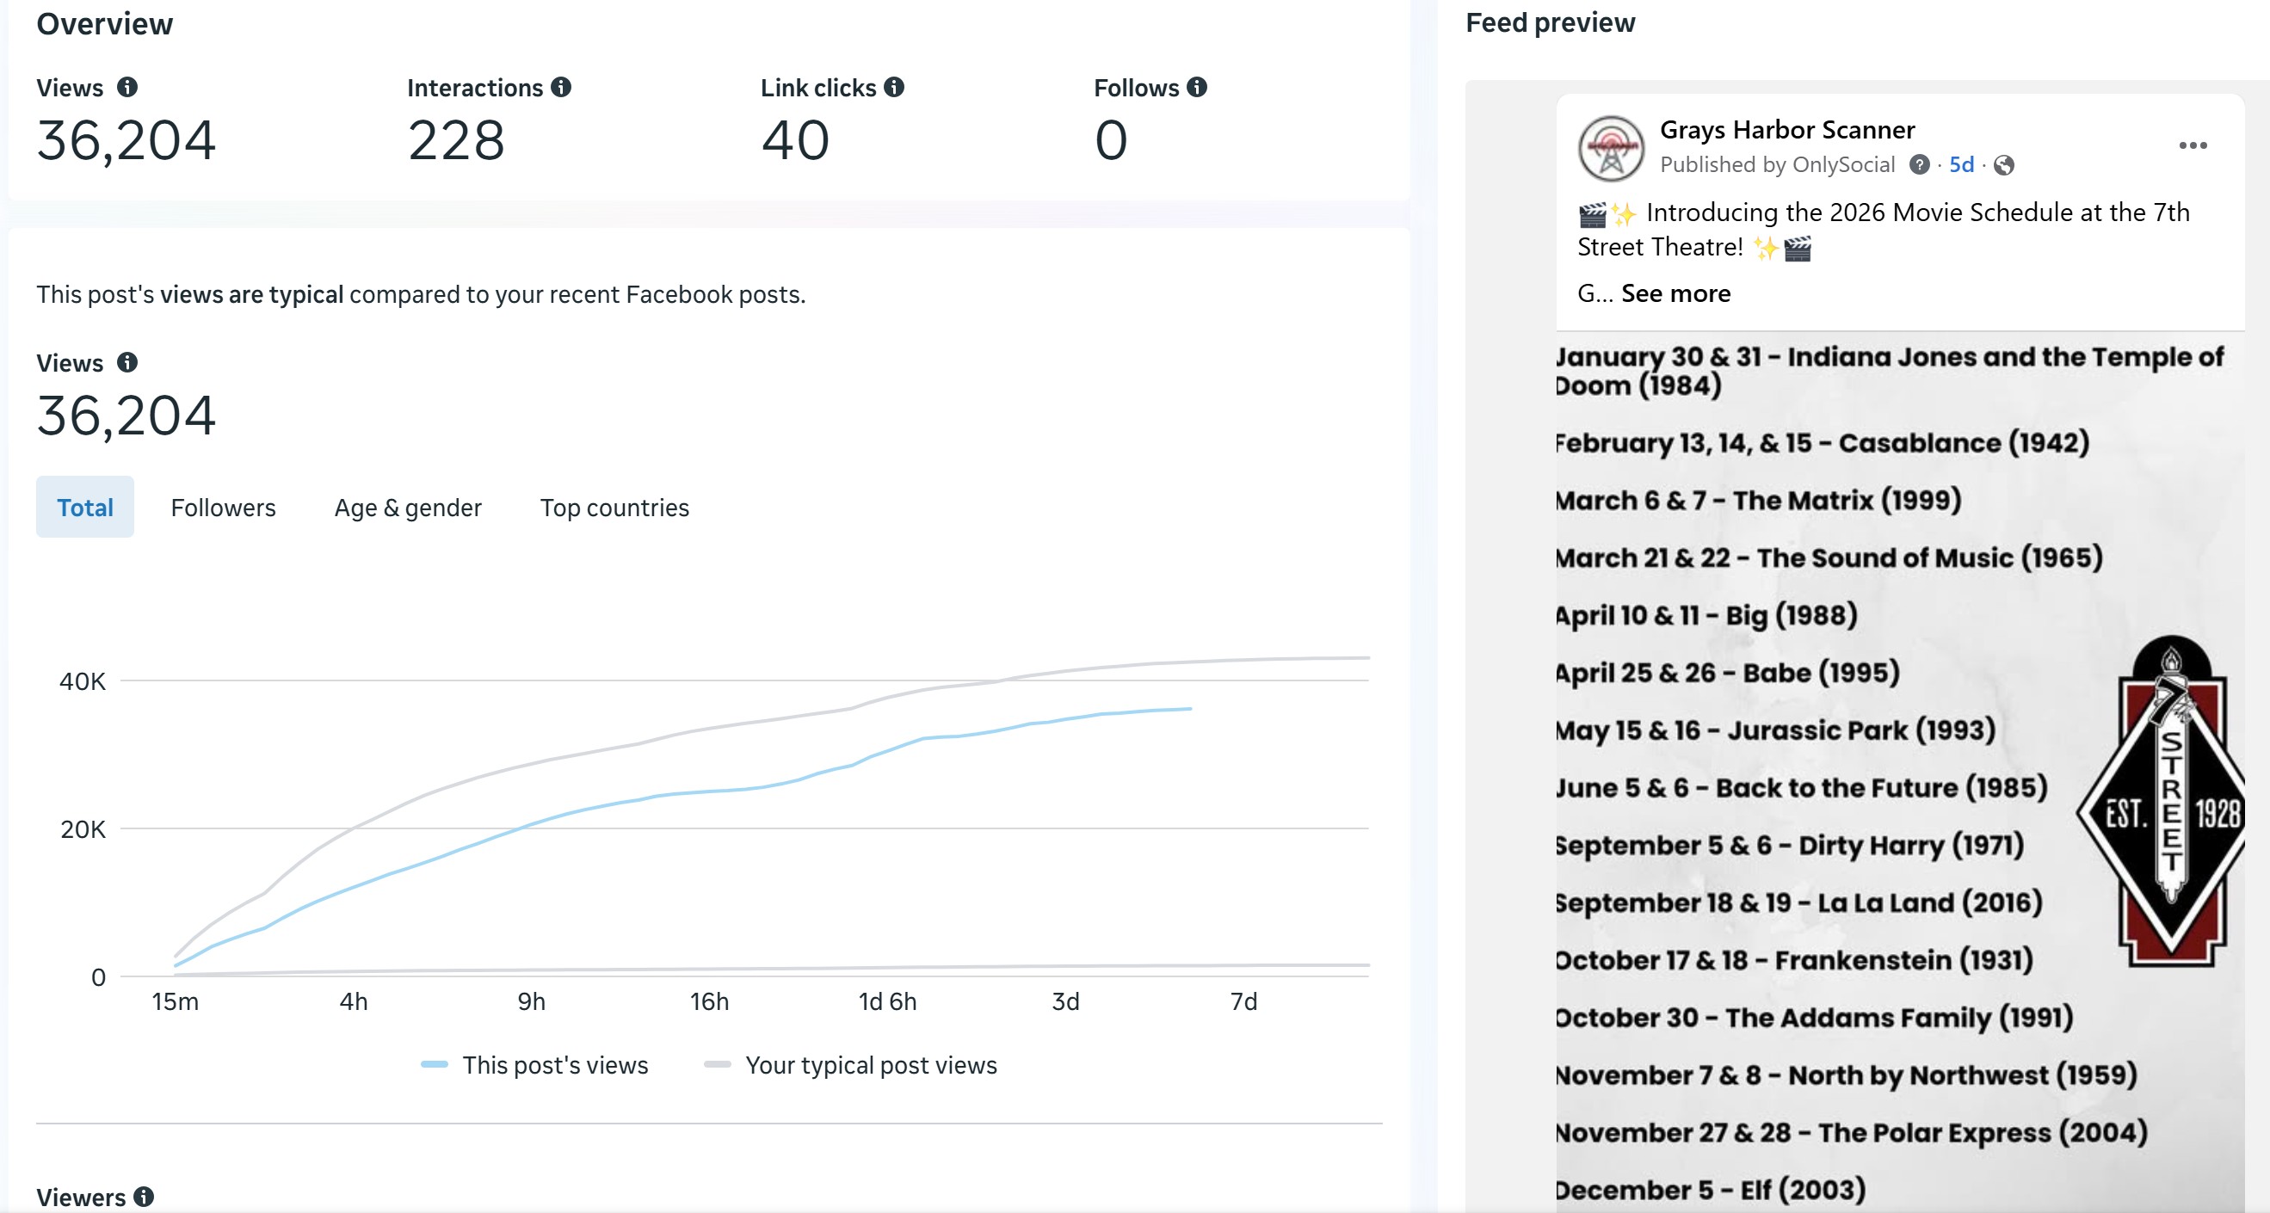Click the Follows info icon
Viewport: 2270px width, 1213px height.
pyautogui.click(x=1197, y=87)
